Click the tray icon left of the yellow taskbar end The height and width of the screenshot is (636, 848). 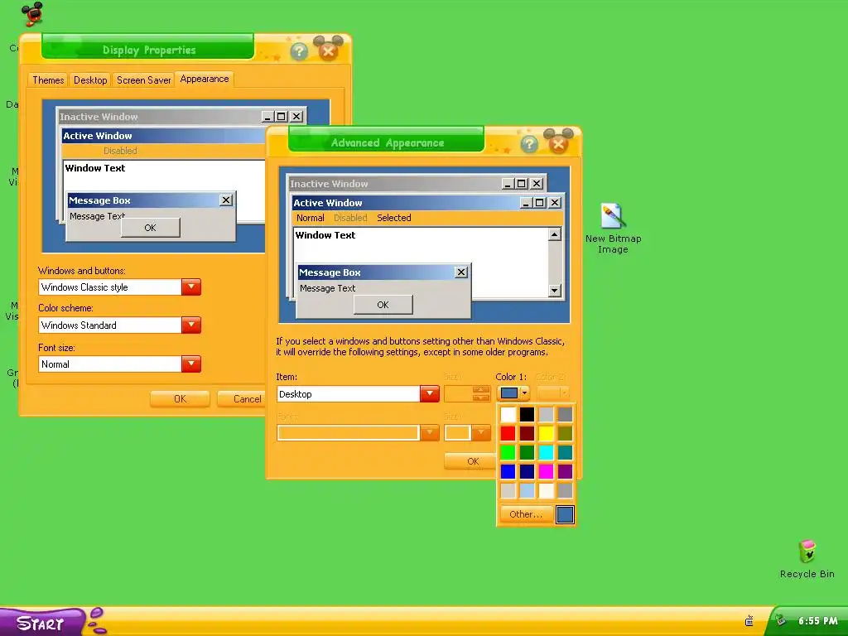click(749, 621)
